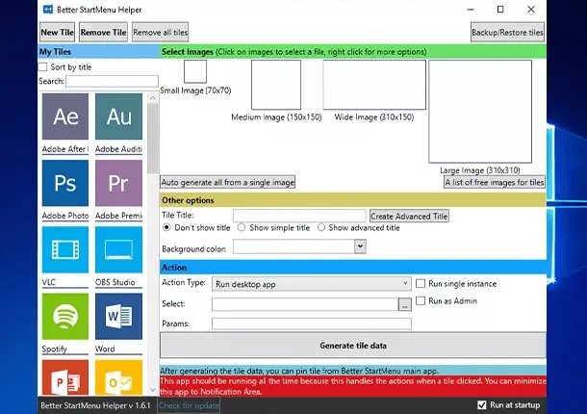The height and width of the screenshot is (414, 587).
Task: Select the Adobe After Effects tile
Action: click(x=65, y=117)
